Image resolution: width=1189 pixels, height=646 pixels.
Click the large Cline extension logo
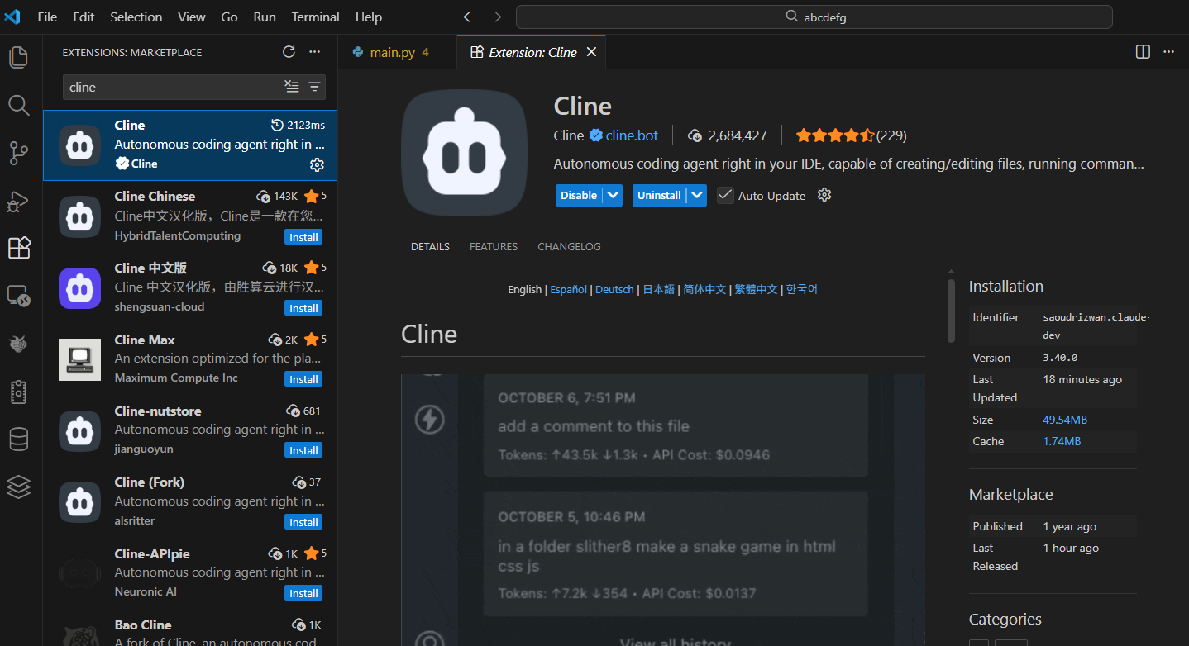coord(464,153)
